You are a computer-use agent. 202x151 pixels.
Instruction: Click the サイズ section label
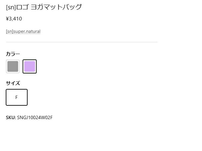[x=13, y=83]
